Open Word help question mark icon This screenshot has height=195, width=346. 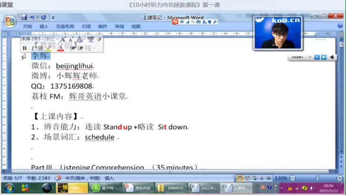(340, 26)
